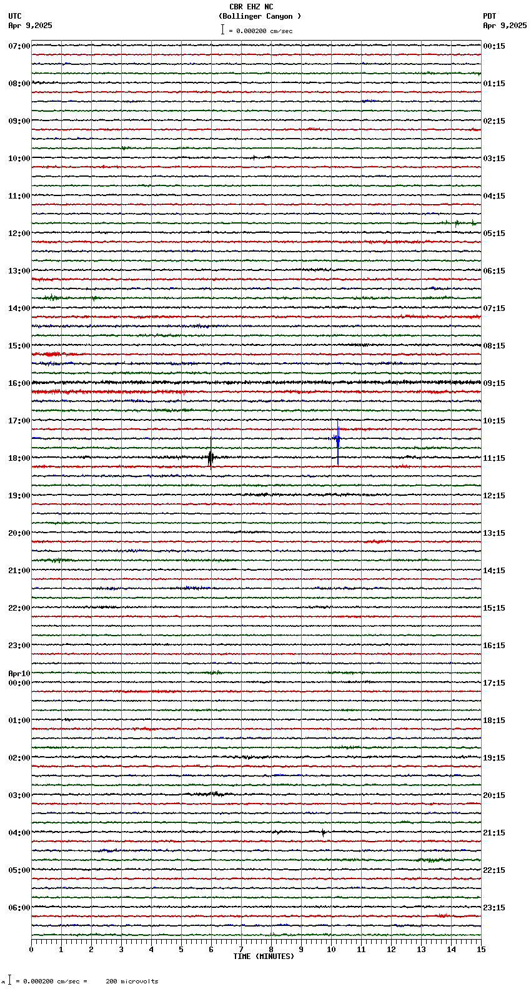Viewport: 531px width, 989px height.
Task: Click the '17:00' UTC time label
Action: pyautogui.click(x=19, y=421)
